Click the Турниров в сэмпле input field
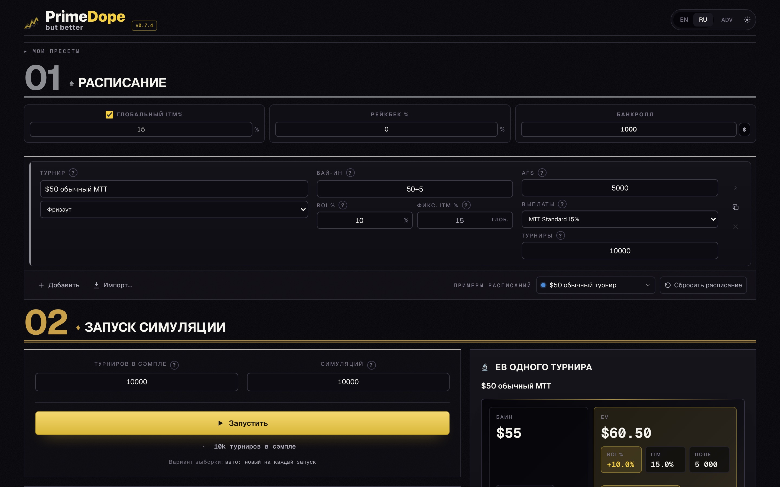 [137, 382]
